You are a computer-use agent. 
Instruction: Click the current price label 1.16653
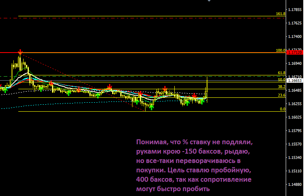click(295, 81)
